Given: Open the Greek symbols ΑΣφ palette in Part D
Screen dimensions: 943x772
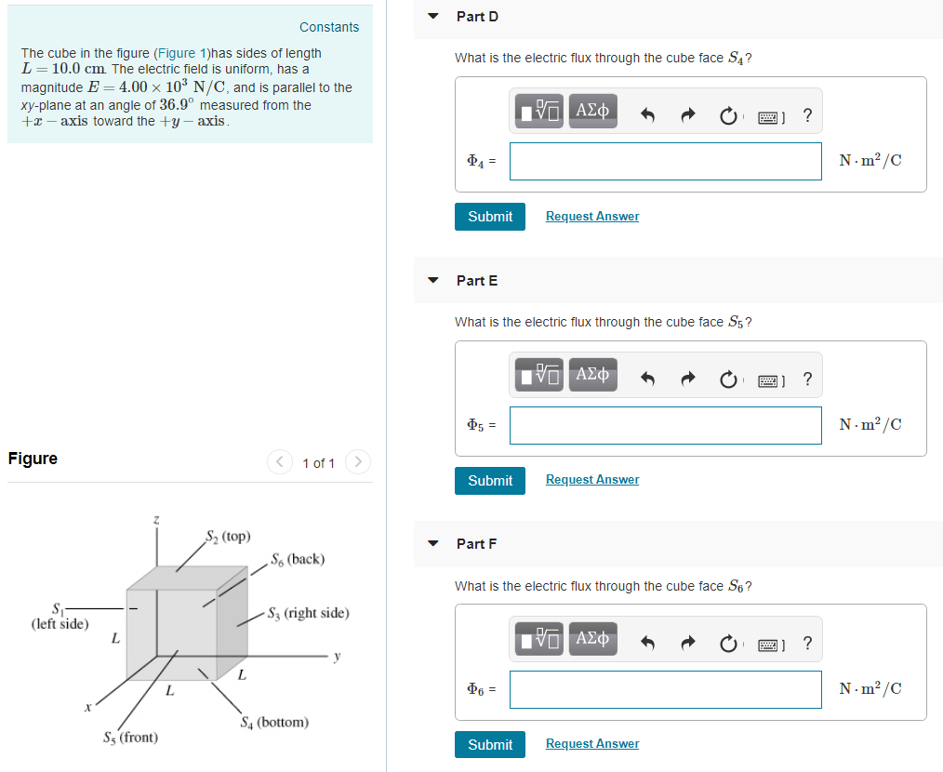Looking at the screenshot, I should 592,111.
